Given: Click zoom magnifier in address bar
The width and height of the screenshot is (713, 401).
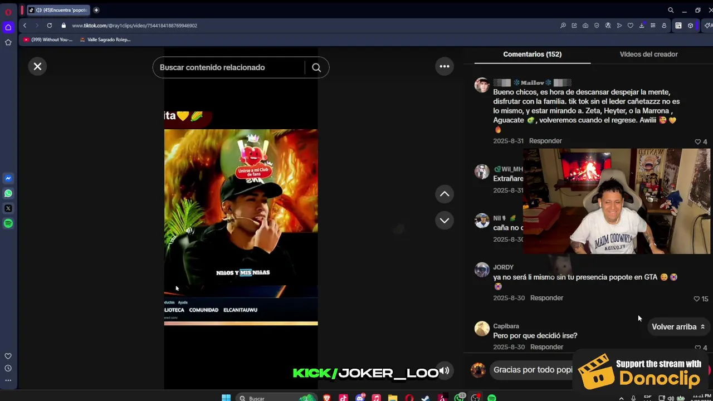Looking at the screenshot, I should [563, 26].
